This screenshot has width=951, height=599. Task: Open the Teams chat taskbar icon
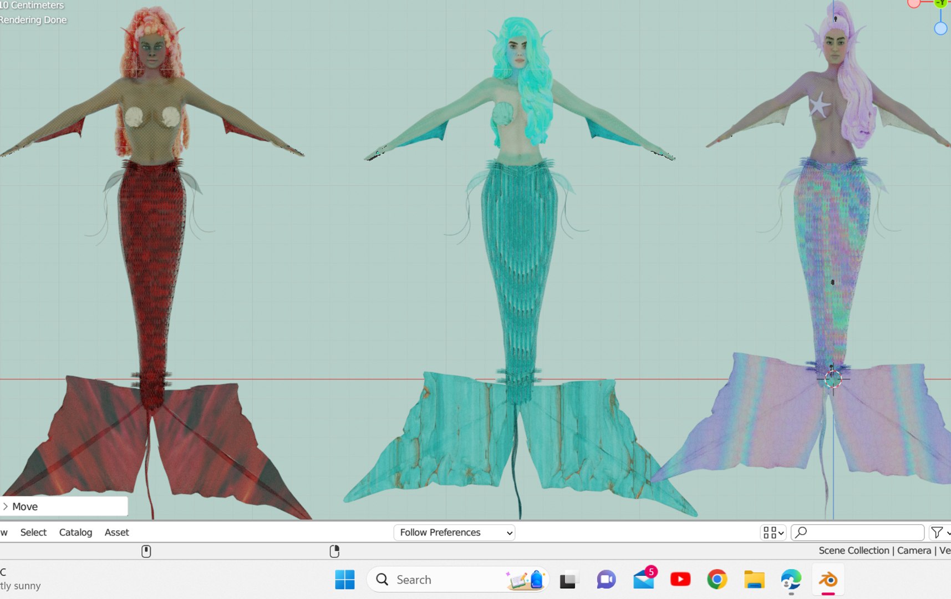606,580
